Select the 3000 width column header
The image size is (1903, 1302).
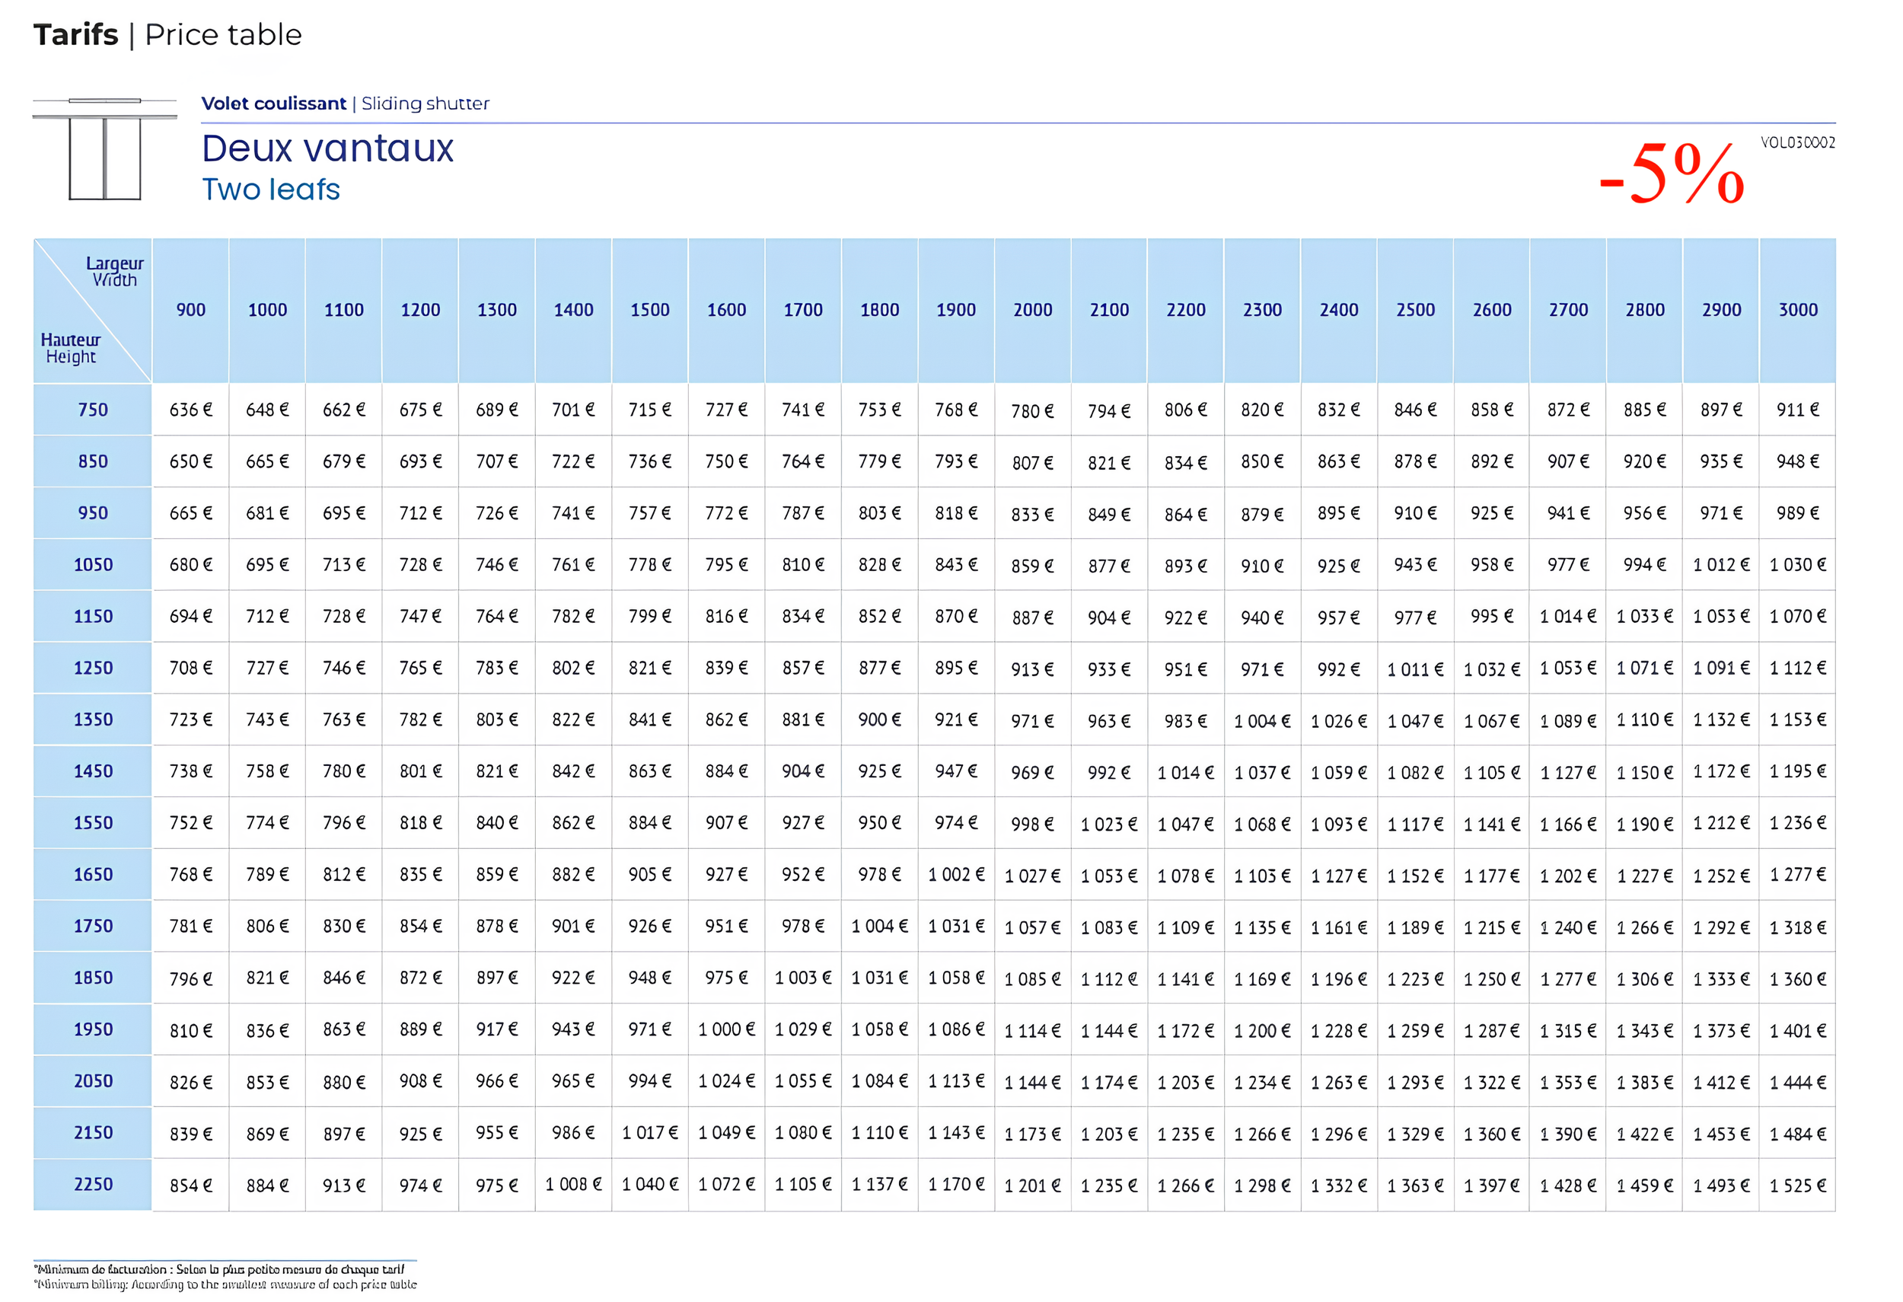click(1797, 311)
